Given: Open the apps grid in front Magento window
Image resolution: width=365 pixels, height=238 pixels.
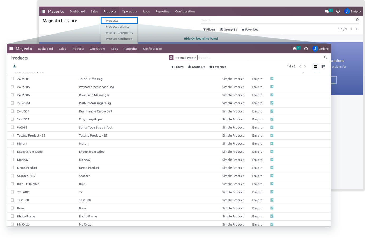Looking at the screenshot, I should (11, 49).
